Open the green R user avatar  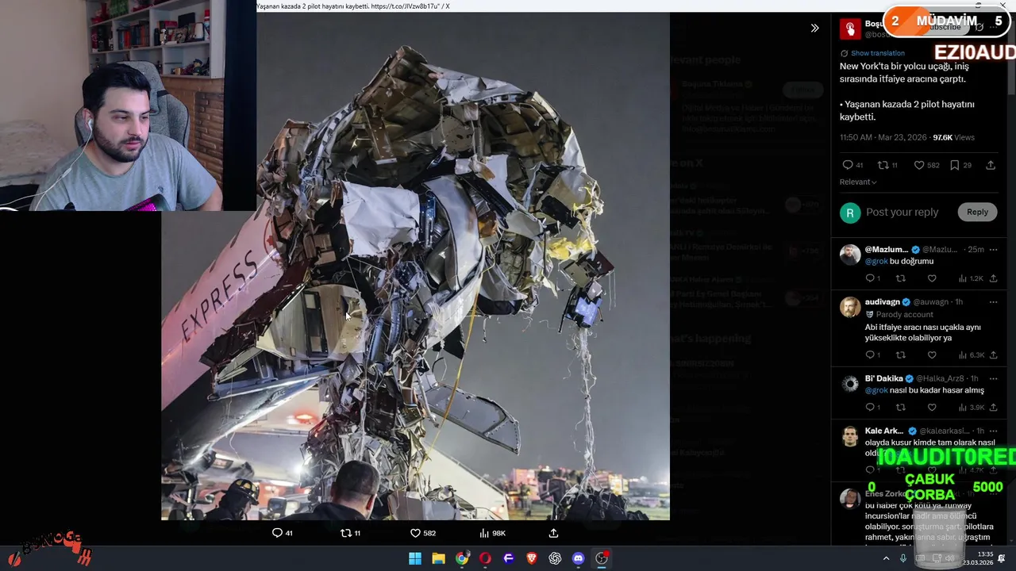coord(850,213)
